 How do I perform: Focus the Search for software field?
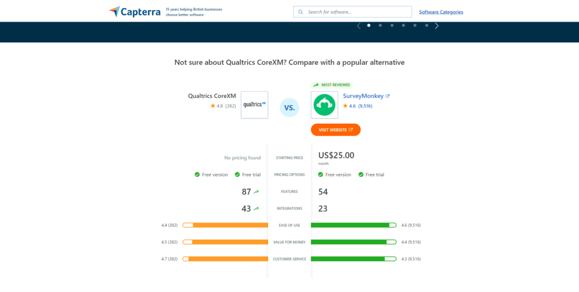(353, 12)
